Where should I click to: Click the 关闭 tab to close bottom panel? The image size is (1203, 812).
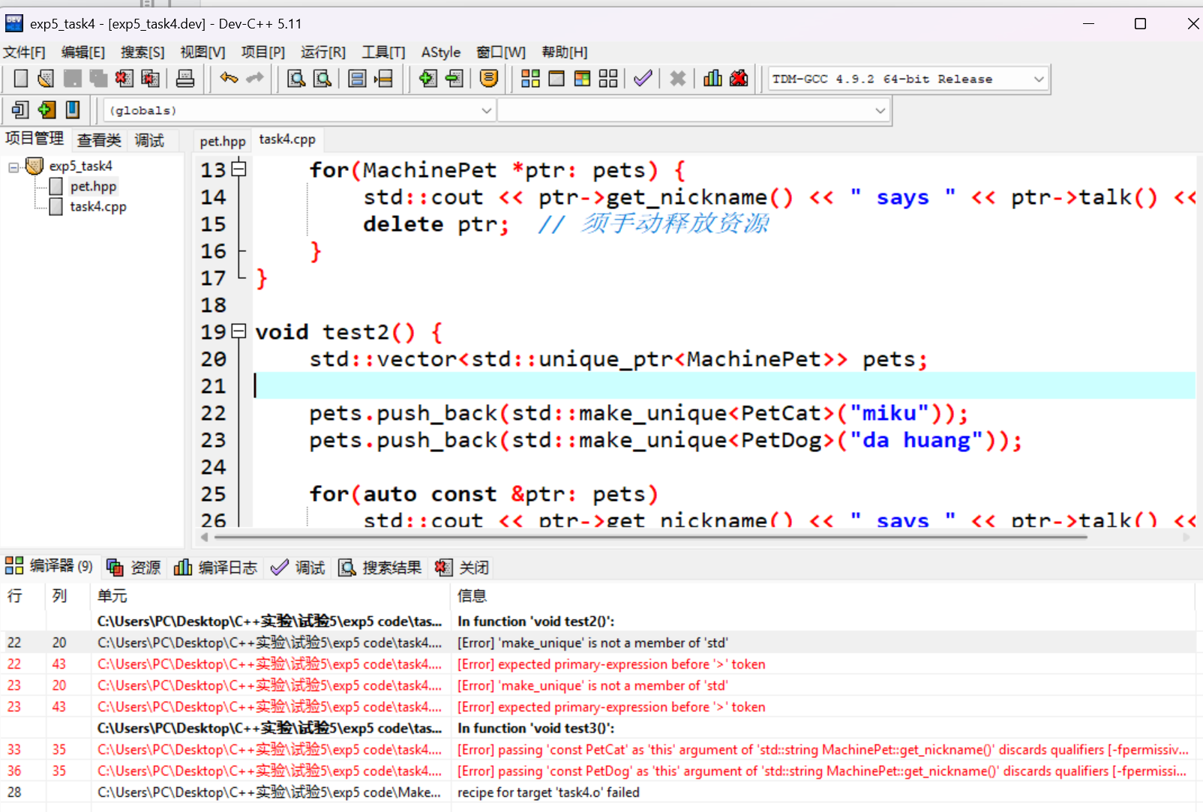tap(462, 568)
